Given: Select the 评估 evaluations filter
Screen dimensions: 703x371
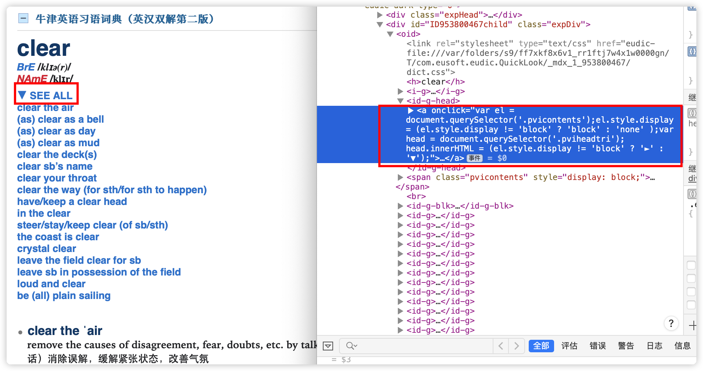Looking at the screenshot, I should point(569,346).
